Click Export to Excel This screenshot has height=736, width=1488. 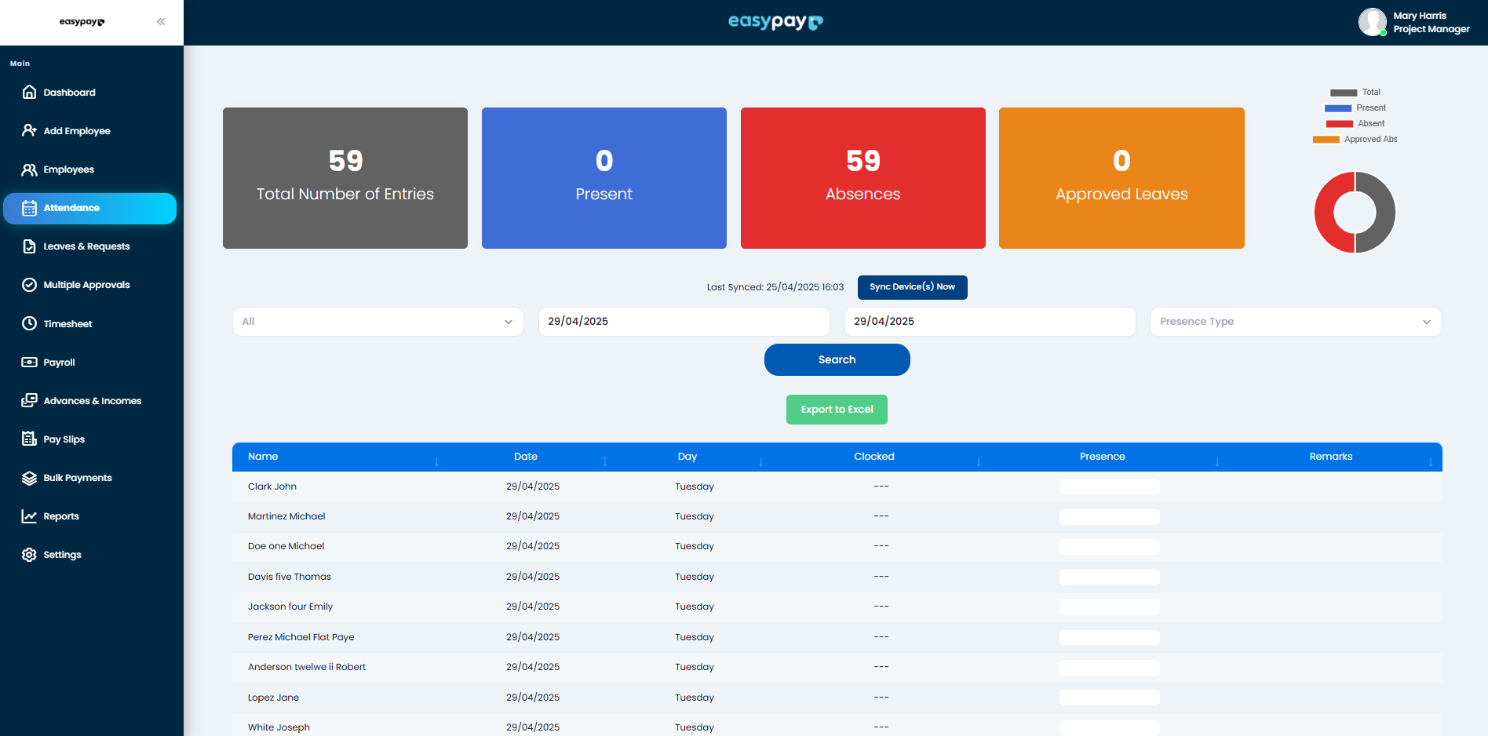click(x=836, y=409)
